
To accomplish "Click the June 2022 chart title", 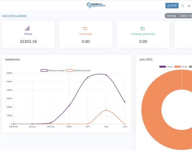I will click(146, 59).
